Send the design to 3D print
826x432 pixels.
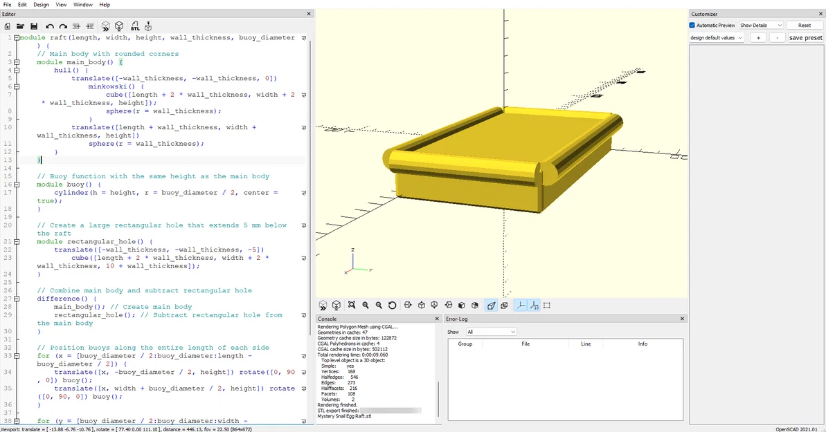[x=148, y=26]
